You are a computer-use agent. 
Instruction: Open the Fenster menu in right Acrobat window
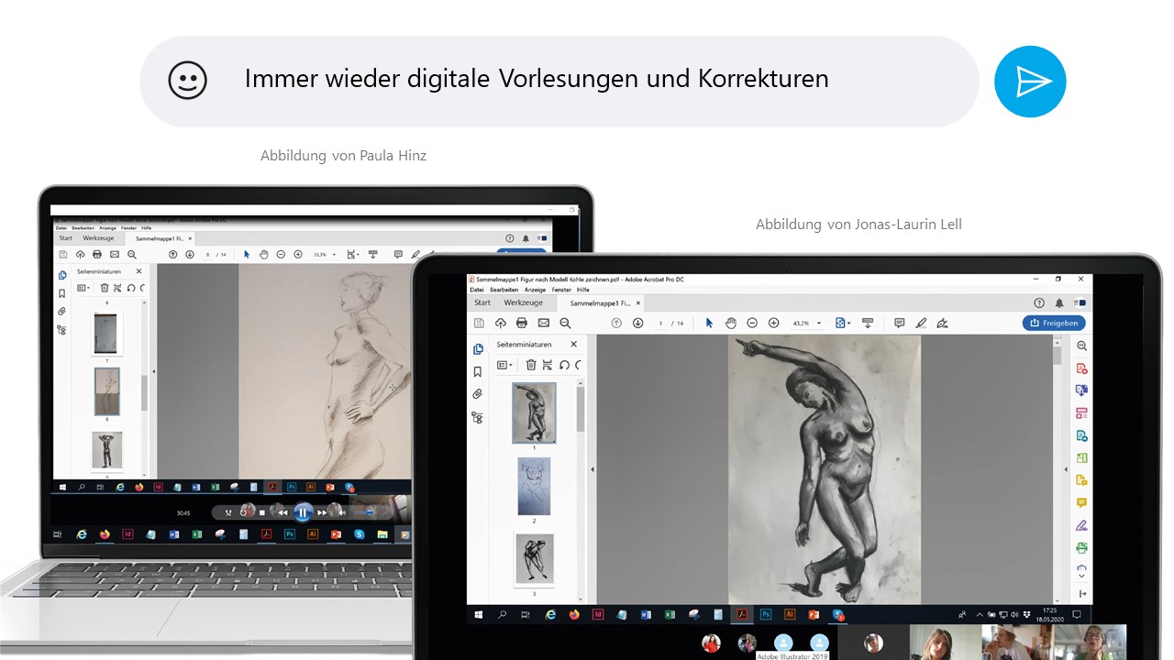click(x=563, y=290)
